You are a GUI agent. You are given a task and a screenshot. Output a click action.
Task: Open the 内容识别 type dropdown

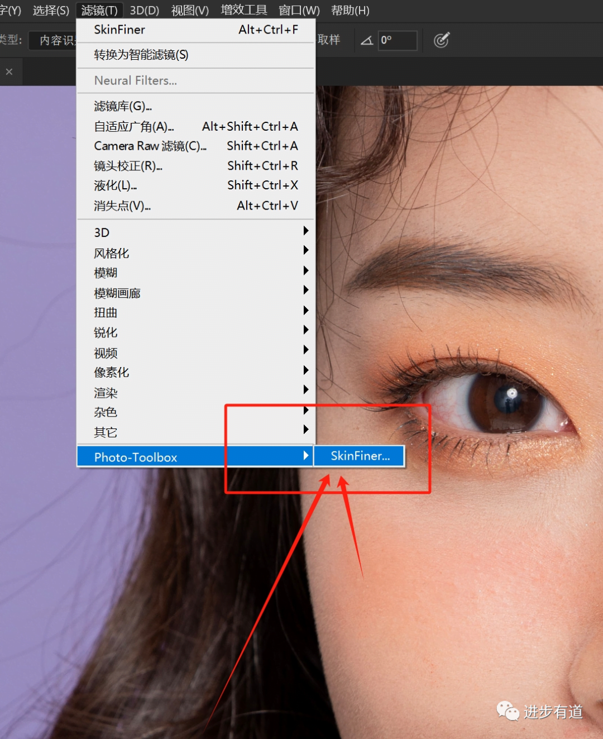(x=53, y=40)
